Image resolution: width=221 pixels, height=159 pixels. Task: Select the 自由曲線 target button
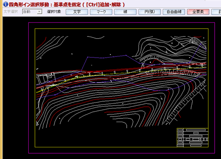[x=174, y=12]
